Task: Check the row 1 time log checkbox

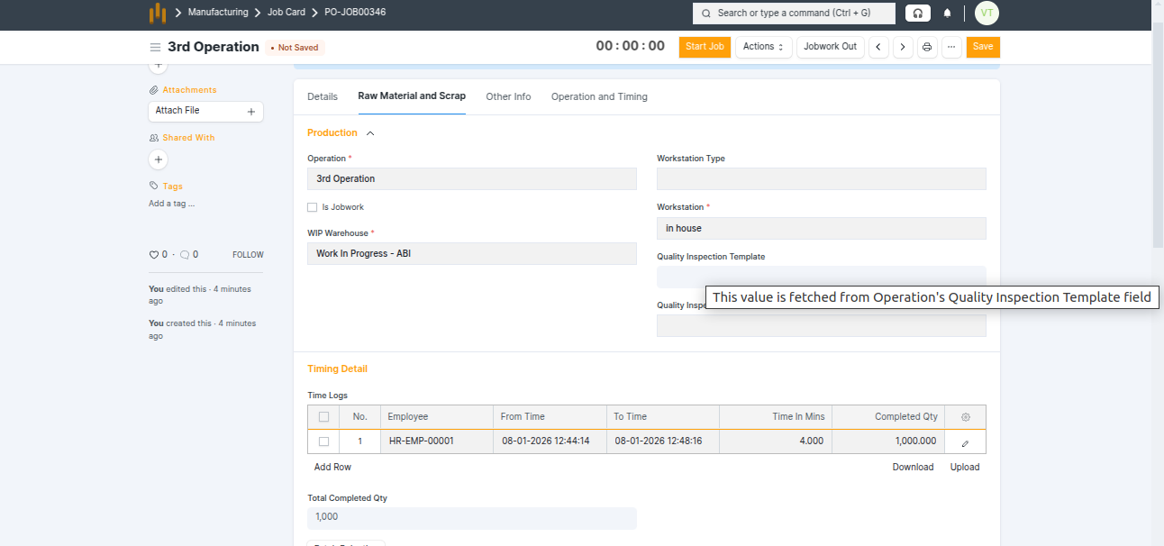Action: [323, 441]
